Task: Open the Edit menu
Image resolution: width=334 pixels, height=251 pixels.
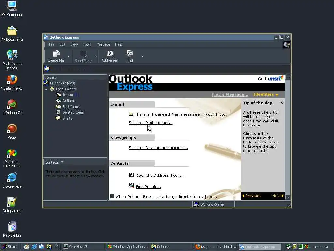Action: [62, 44]
